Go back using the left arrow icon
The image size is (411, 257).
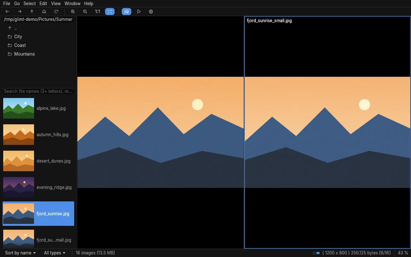coord(7,12)
